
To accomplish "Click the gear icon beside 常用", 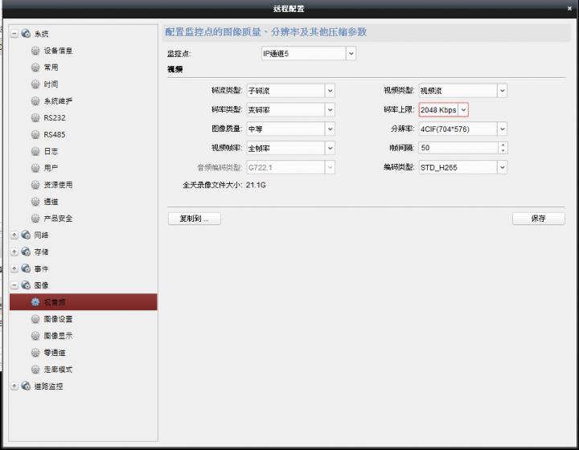I will tap(35, 67).
